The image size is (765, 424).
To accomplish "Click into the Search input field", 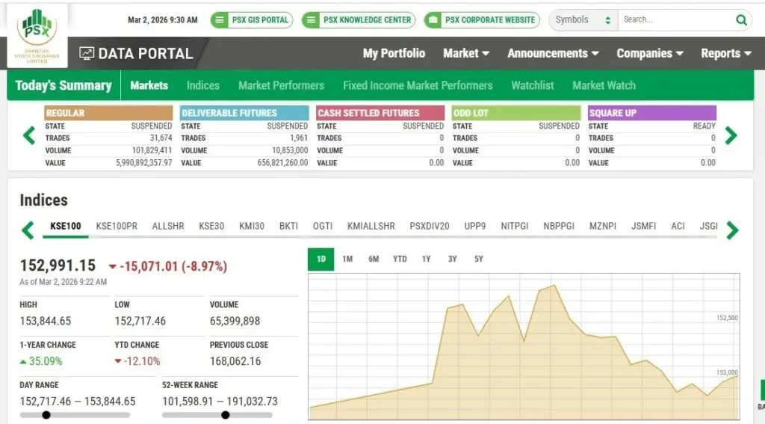I will coord(676,20).
